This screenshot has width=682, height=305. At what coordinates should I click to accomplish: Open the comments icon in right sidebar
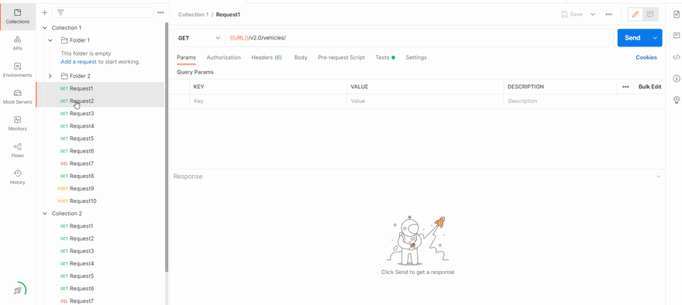[677, 36]
